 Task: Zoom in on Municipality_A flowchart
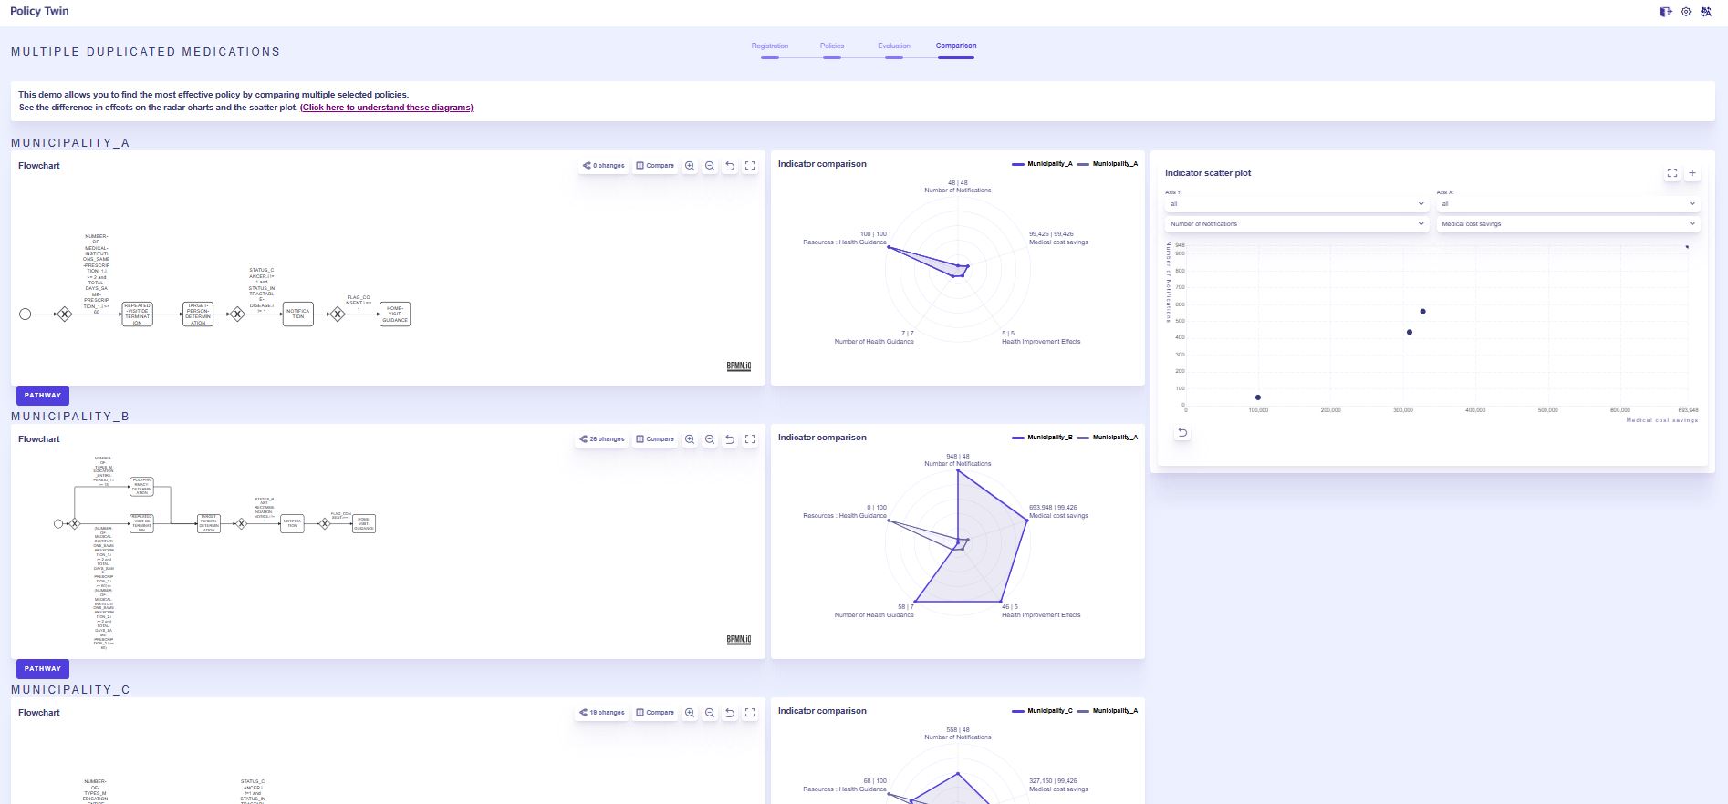click(690, 166)
